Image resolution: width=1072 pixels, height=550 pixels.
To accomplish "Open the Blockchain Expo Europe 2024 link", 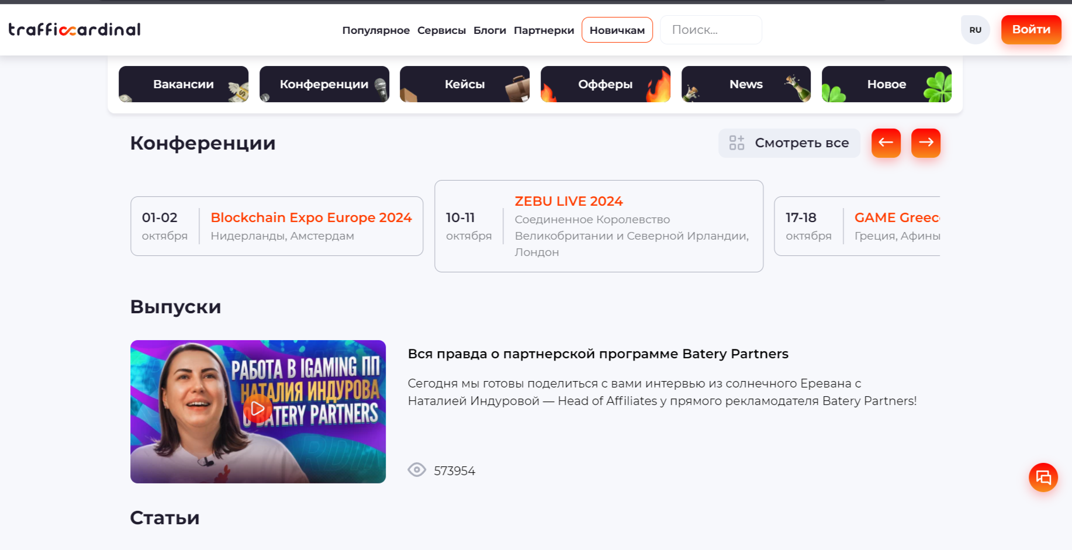I will click(x=311, y=217).
